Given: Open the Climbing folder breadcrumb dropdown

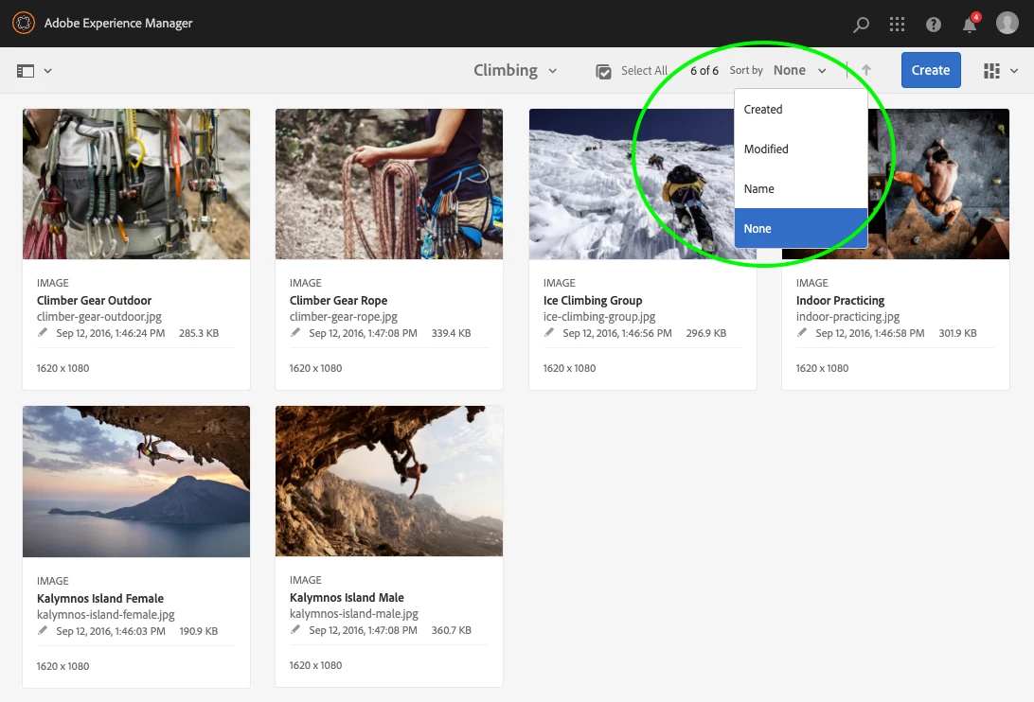Looking at the screenshot, I should pos(515,70).
